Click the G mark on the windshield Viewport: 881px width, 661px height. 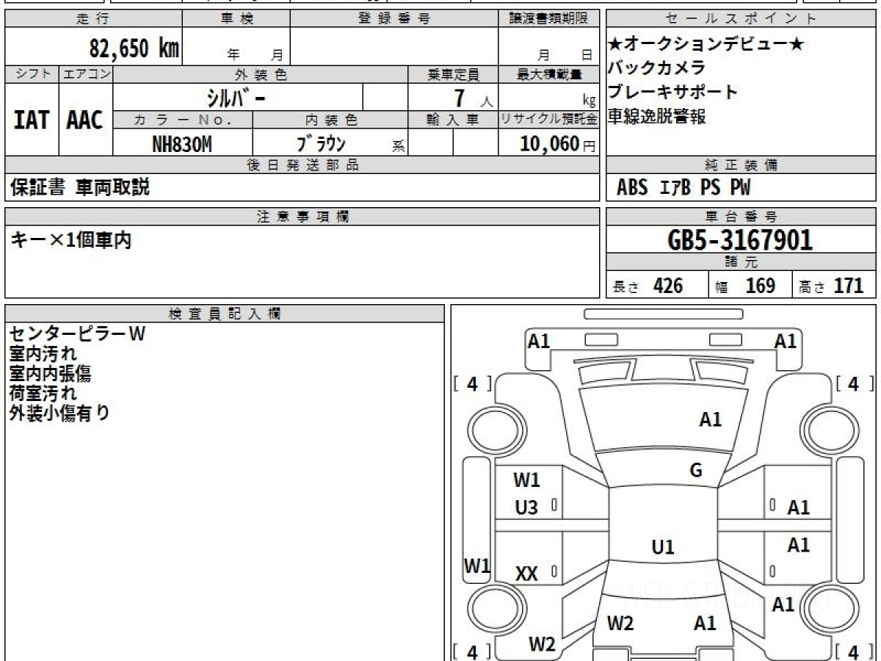click(696, 471)
